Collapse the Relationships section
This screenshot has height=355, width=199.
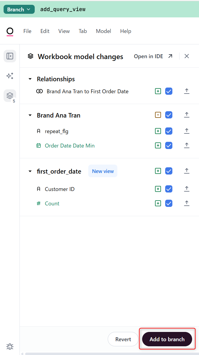point(30,79)
